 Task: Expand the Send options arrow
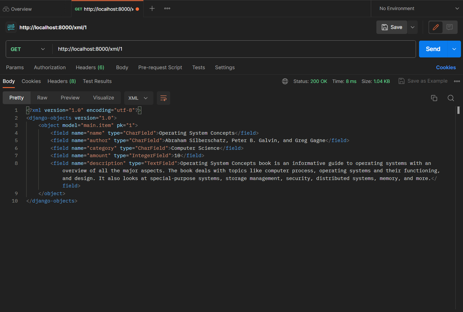(x=454, y=49)
